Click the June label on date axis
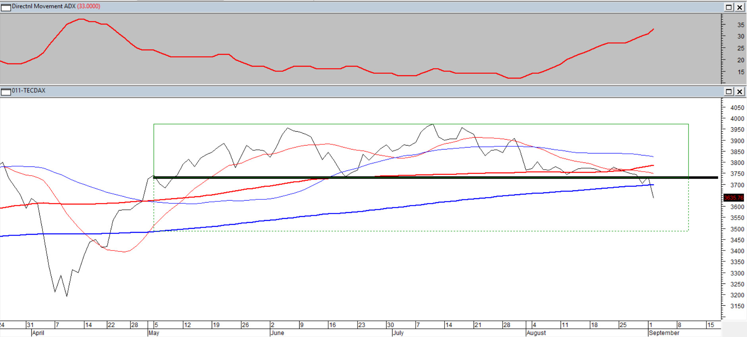Image resolution: width=747 pixels, height=337 pixels. pos(277,333)
